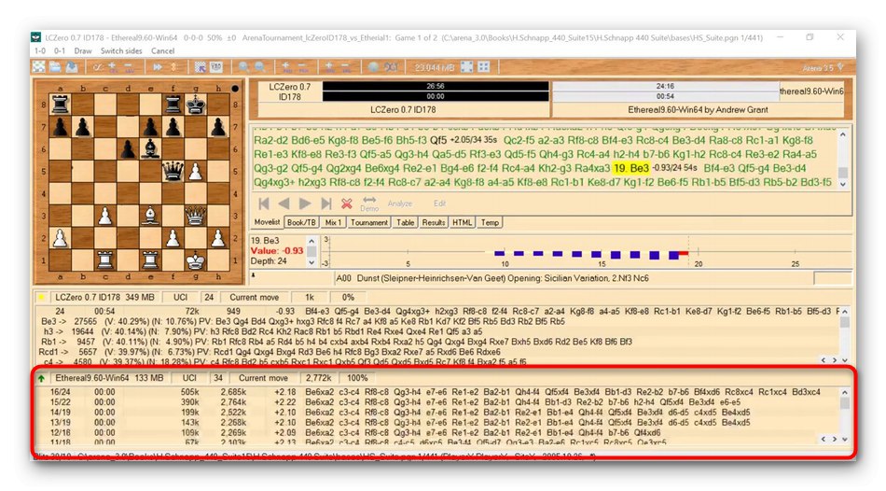Click the LCZero output left scroll arrow
The width and height of the screenshot is (886, 491).
click(824, 359)
